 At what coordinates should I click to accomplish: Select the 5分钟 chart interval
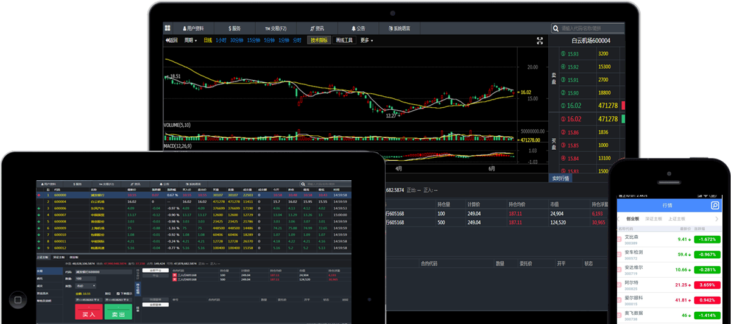(x=269, y=40)
